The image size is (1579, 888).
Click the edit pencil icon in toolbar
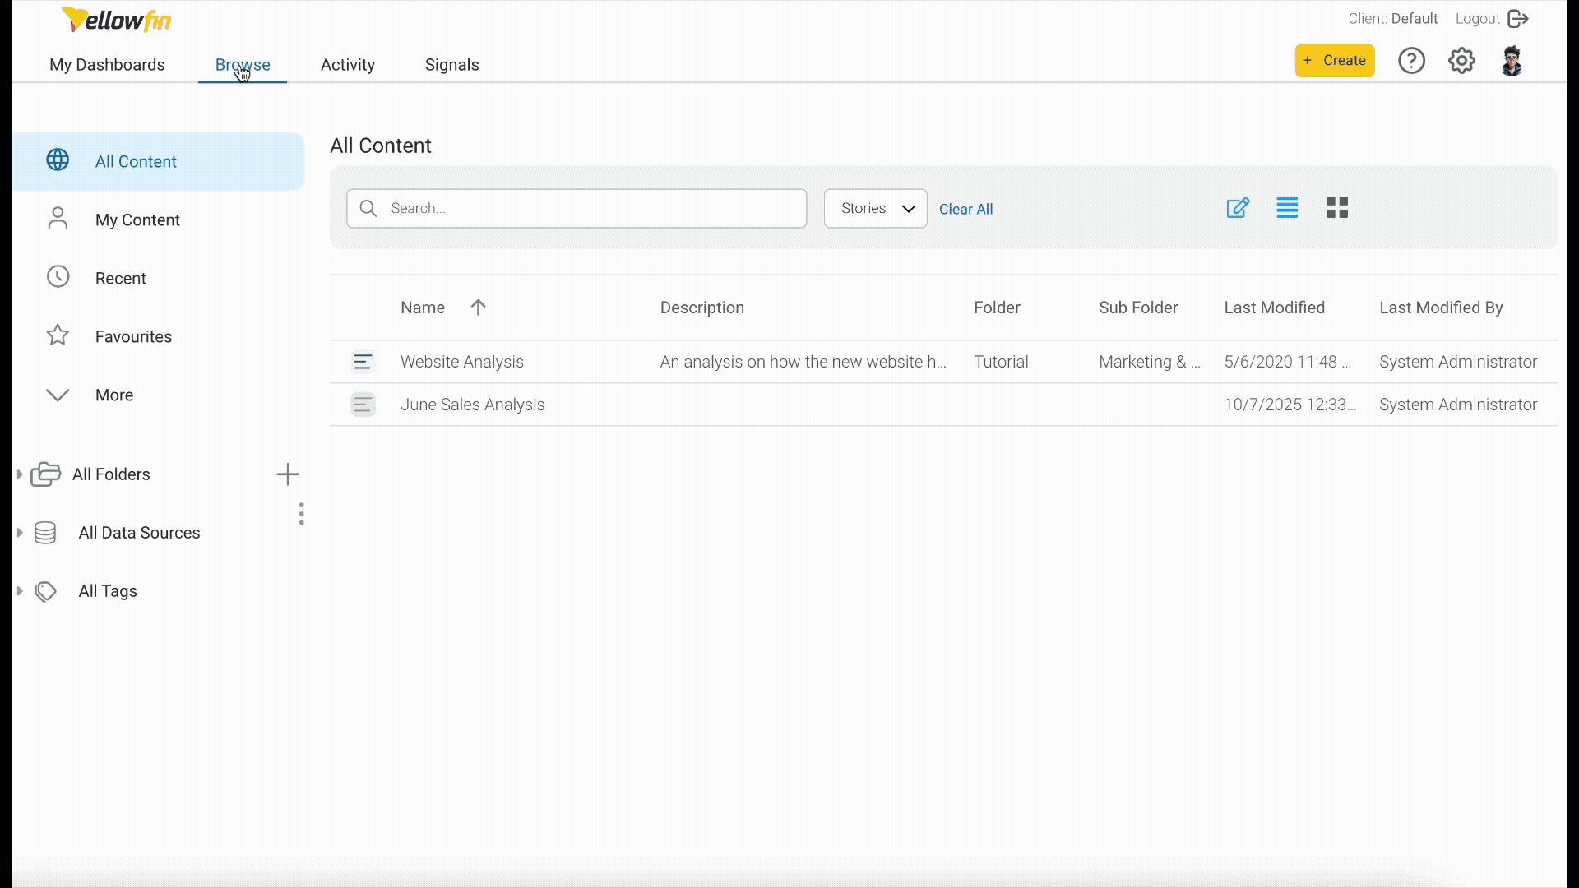click(x=1238, y=208)
